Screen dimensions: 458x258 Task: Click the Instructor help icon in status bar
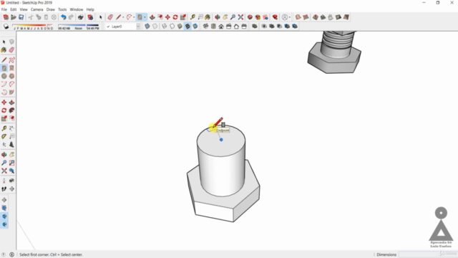pyautogui.click(x=4, y=254)
